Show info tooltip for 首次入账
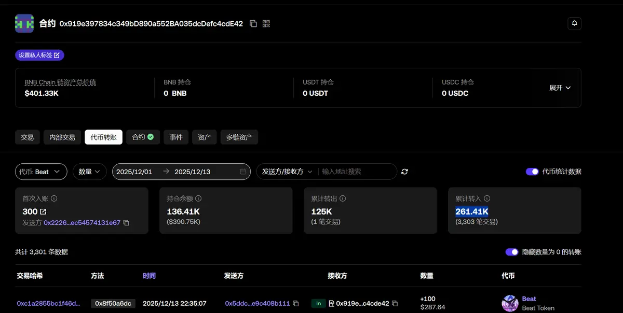The image size is (623, 313). click(54, 198)
